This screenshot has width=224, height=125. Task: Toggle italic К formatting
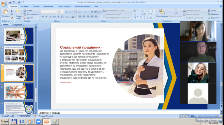coord(47,17)
